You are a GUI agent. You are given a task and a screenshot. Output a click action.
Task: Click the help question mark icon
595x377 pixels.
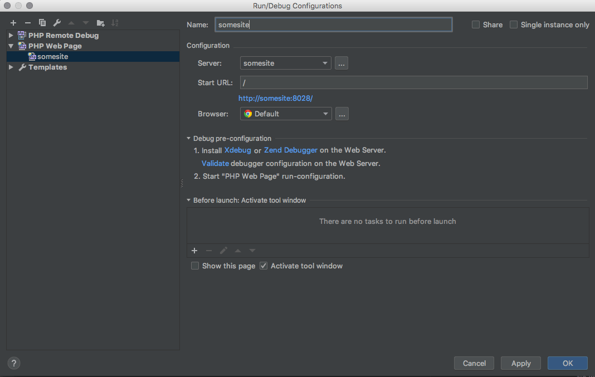click(x=14, y=363)
